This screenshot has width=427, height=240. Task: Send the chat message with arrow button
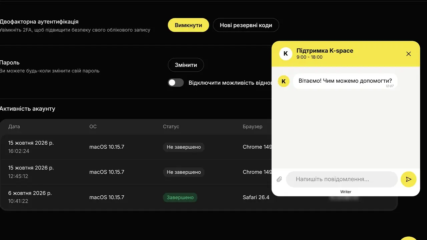(x=408, y=179)
